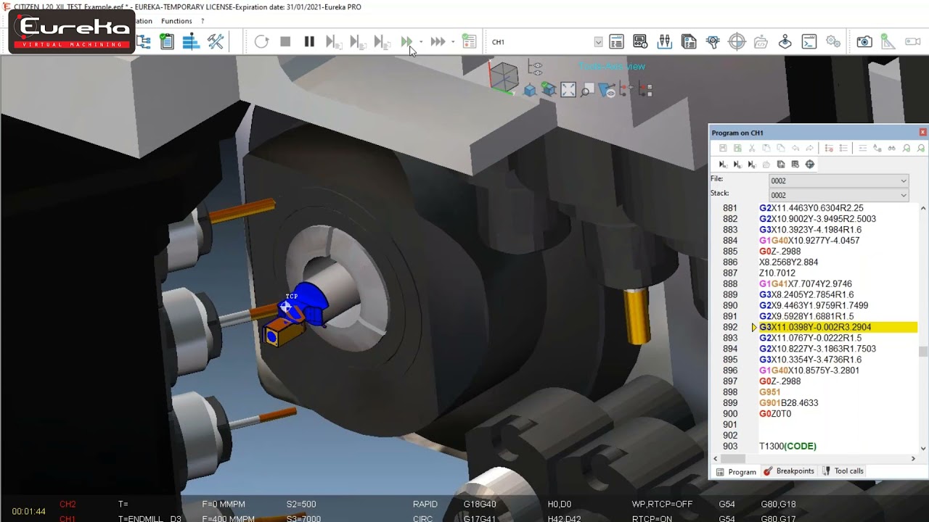Click line 881 G2X11.4463Y0.6304R2.25

click(x=811, y=208)
